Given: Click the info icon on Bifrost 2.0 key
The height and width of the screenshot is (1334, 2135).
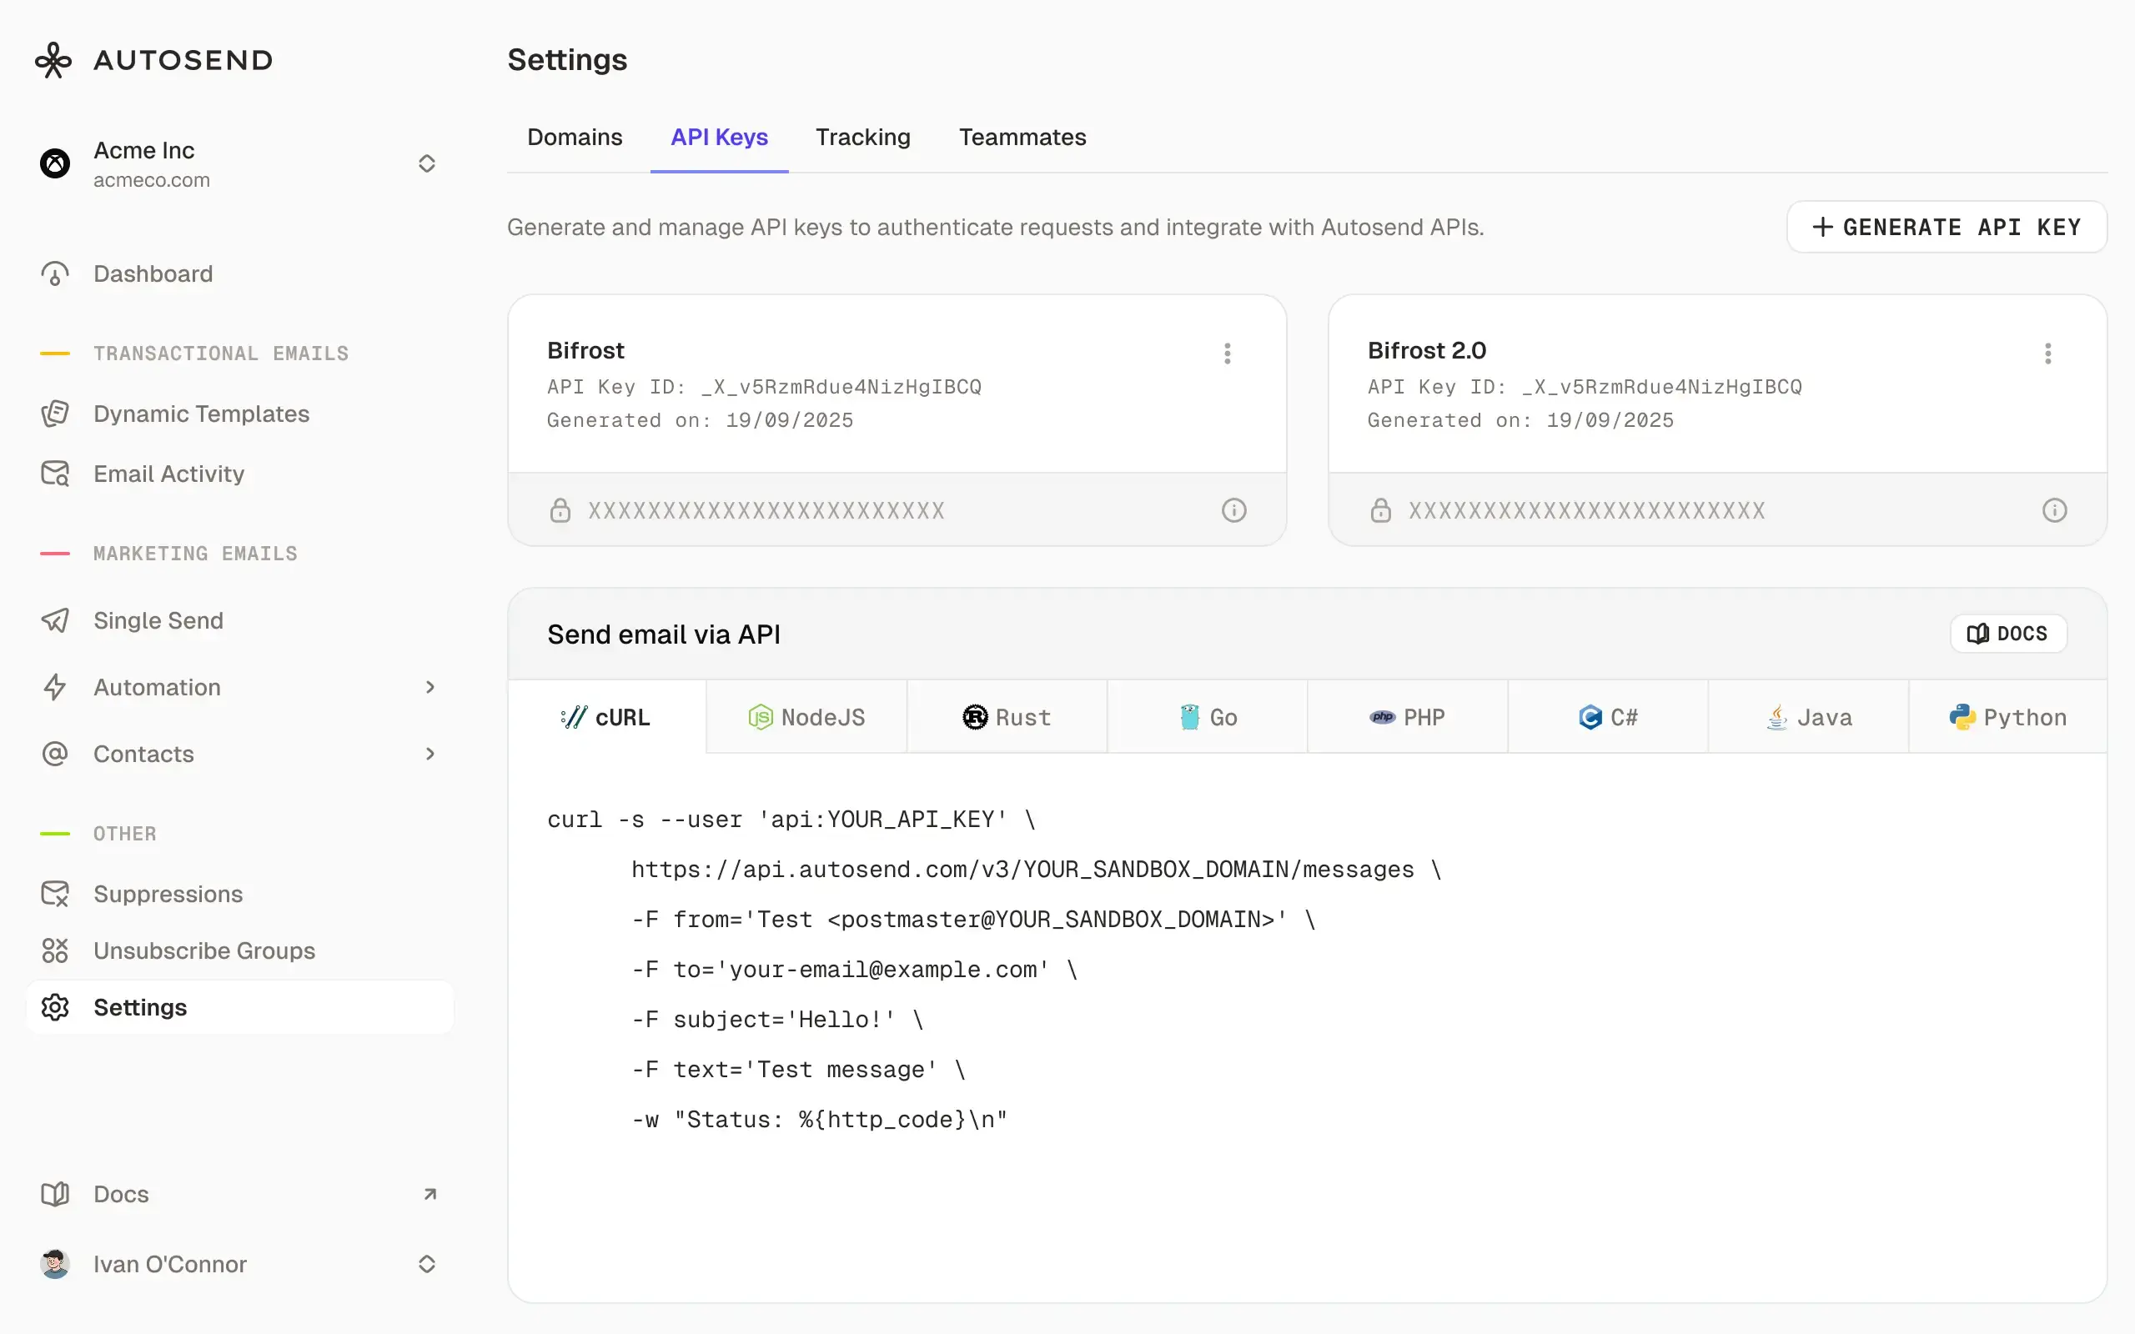Looking at the screenshot, I should pyautogui.click(x=2054, y=510).
